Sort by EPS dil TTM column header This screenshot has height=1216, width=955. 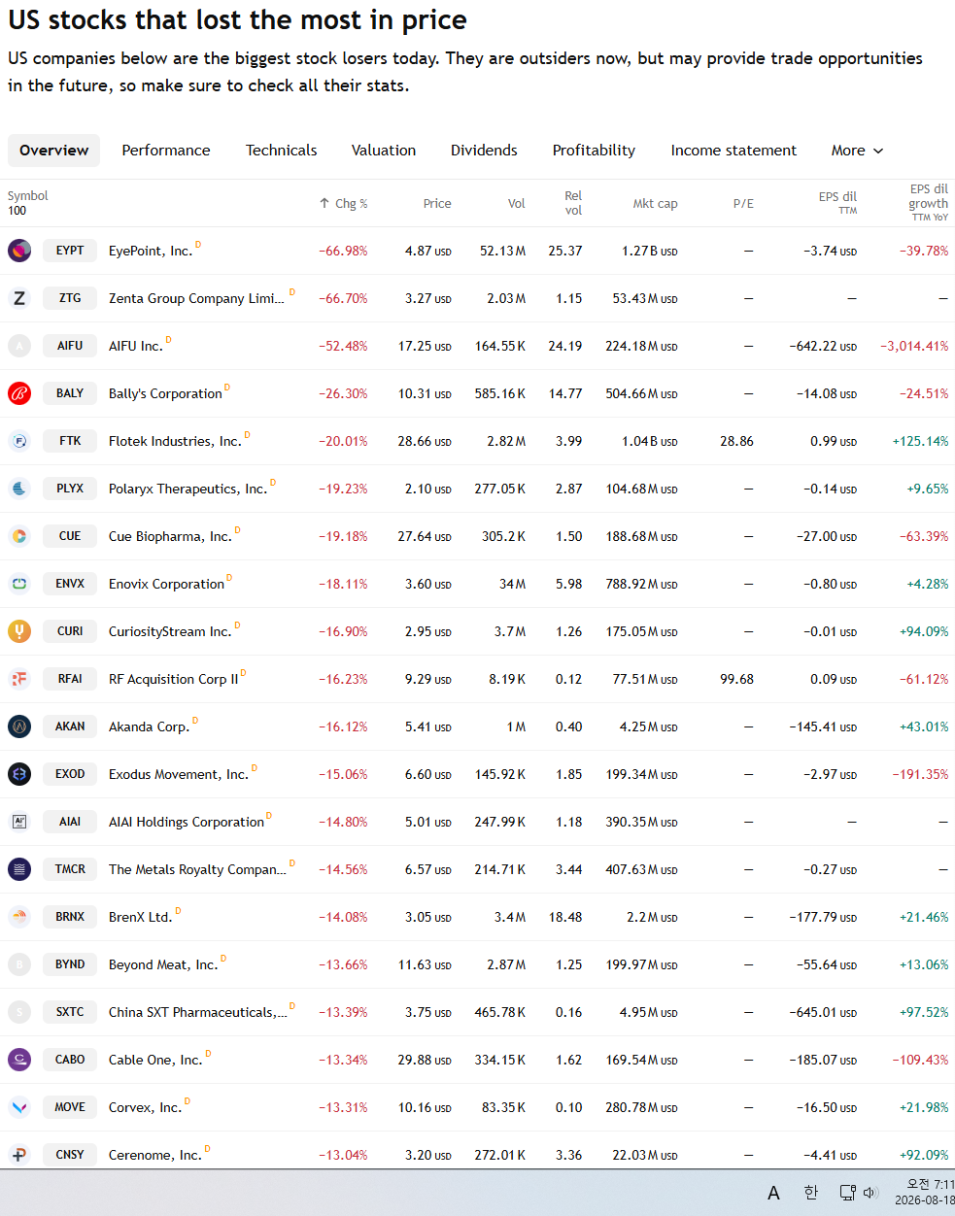pos(837,202)
